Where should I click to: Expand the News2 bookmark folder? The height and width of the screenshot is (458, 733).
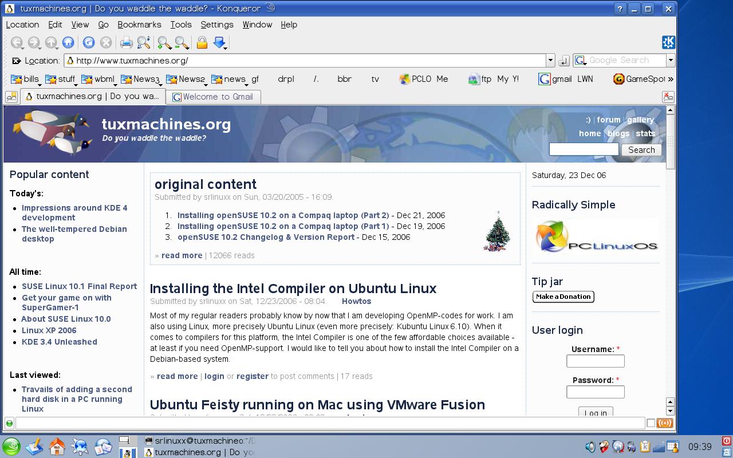pyautogui.click(x=186, y=79)
